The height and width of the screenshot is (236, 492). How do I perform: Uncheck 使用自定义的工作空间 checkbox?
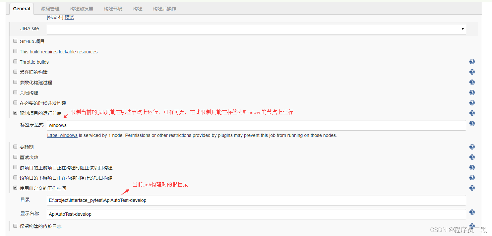[x=15, y=188]
